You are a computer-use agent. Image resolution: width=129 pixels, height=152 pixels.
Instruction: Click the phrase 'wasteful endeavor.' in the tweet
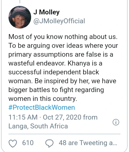coord(37,63)
